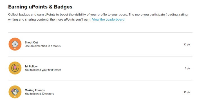Image resolution: width=197 pixels, height=103 pixels.
Task: Click the Making Friends badge title
Action: [35, 90]
